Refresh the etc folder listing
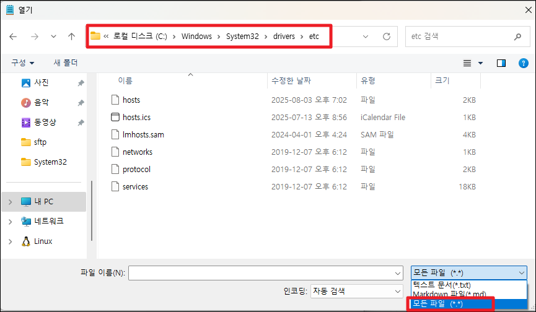 pyautogui.click(x=386, y=37)
